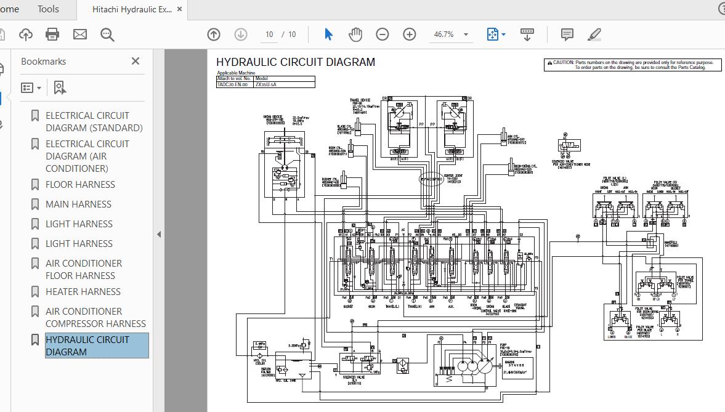Click bookmark icon beside MAIN HARNESS
The height and width of the screenshot is (412, 725).
click(34, 204)
